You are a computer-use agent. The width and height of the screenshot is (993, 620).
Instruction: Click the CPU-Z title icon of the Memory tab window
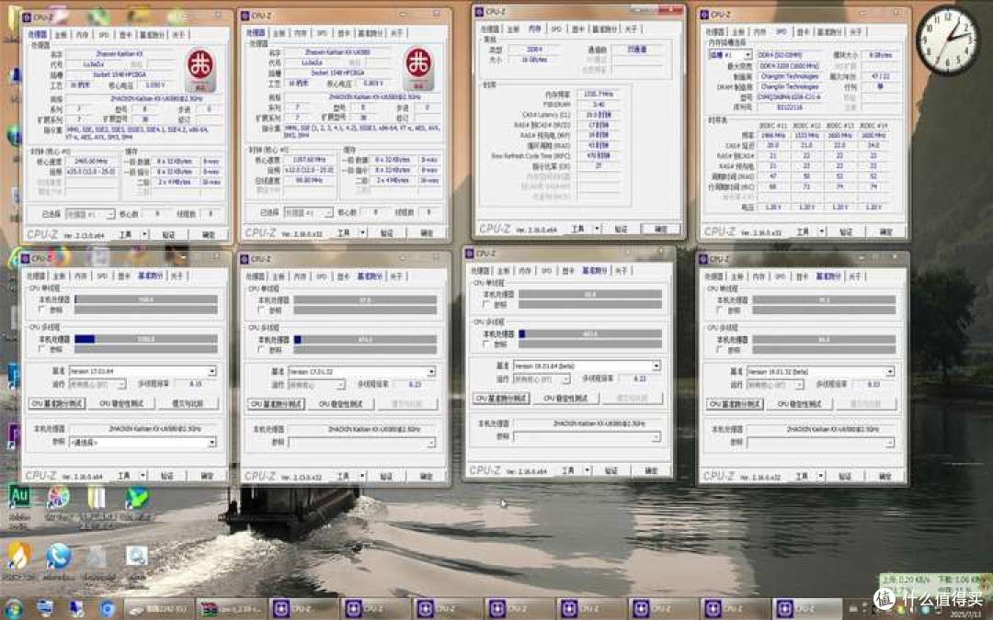pyautogui.click(x=479, y=11)
